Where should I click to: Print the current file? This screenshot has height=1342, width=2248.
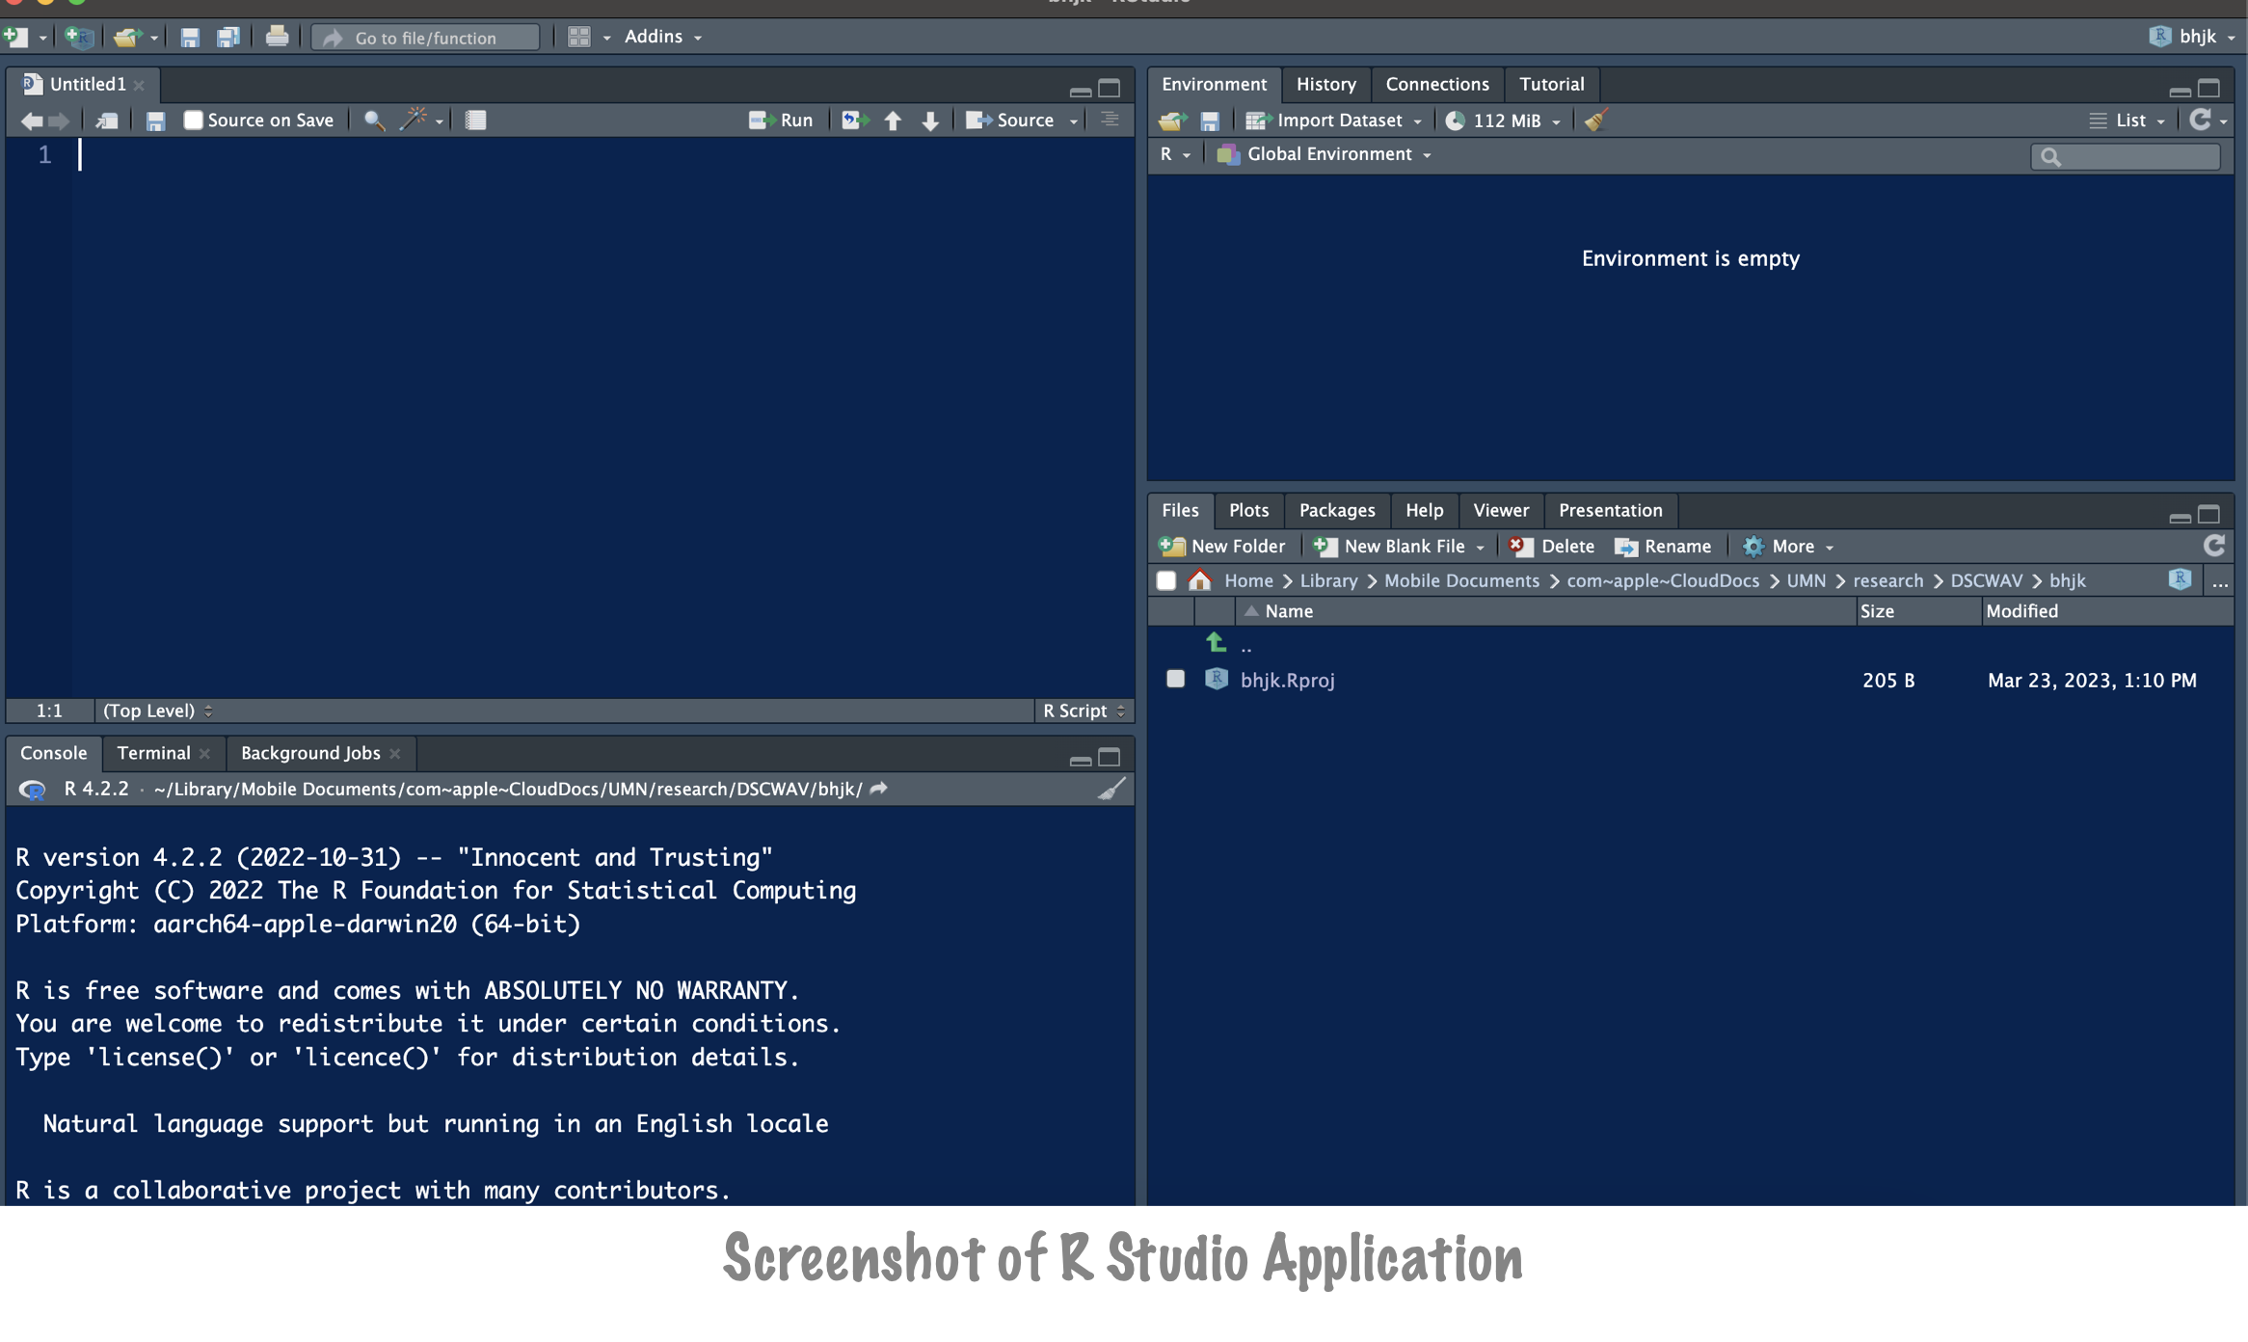point(278,36)
